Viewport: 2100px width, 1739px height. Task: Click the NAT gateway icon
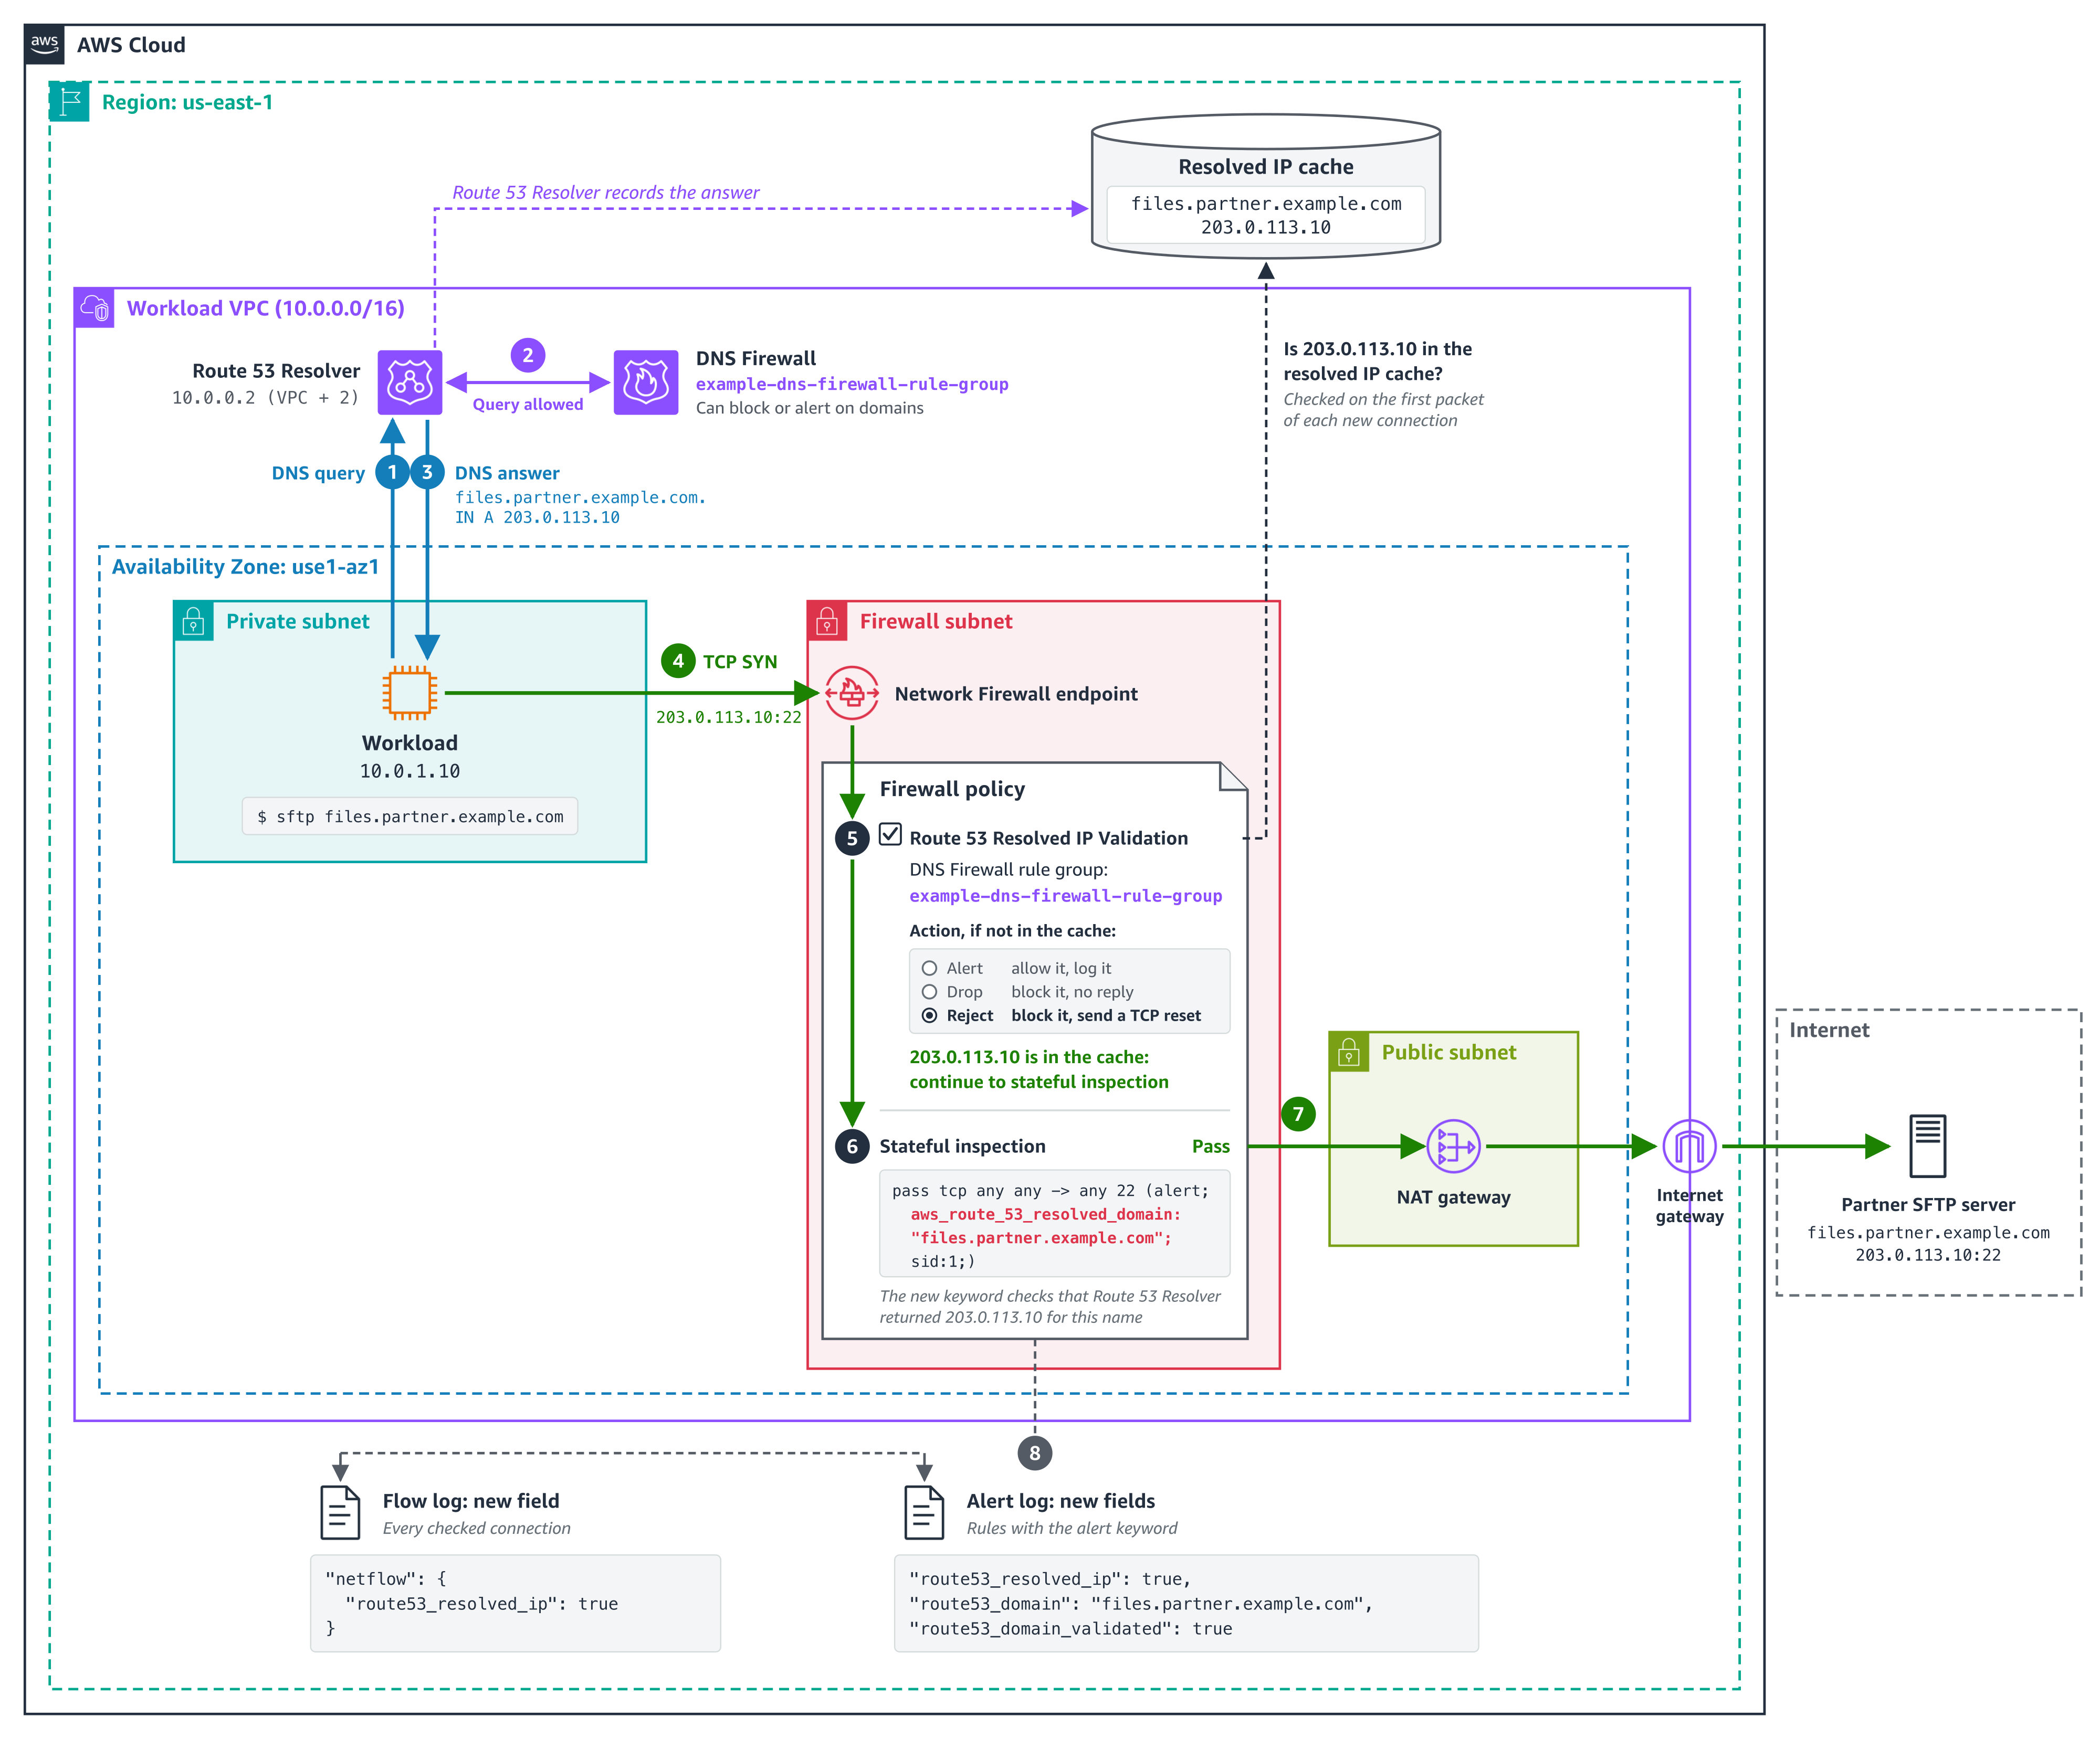(1453, 1147)
